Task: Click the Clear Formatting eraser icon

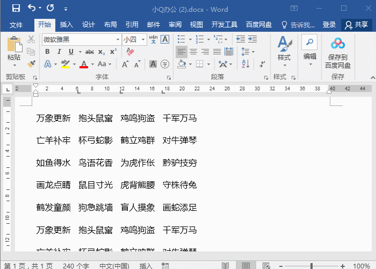Action: 129,52
